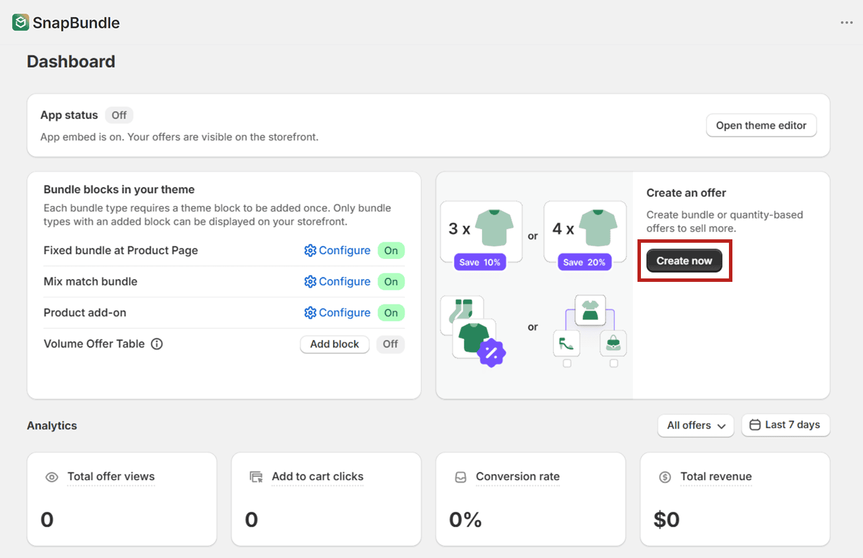This screenshot has height=558, width=863.
Task: Click the dollar icon beside Total revenue
Action: tap(665, 477)
